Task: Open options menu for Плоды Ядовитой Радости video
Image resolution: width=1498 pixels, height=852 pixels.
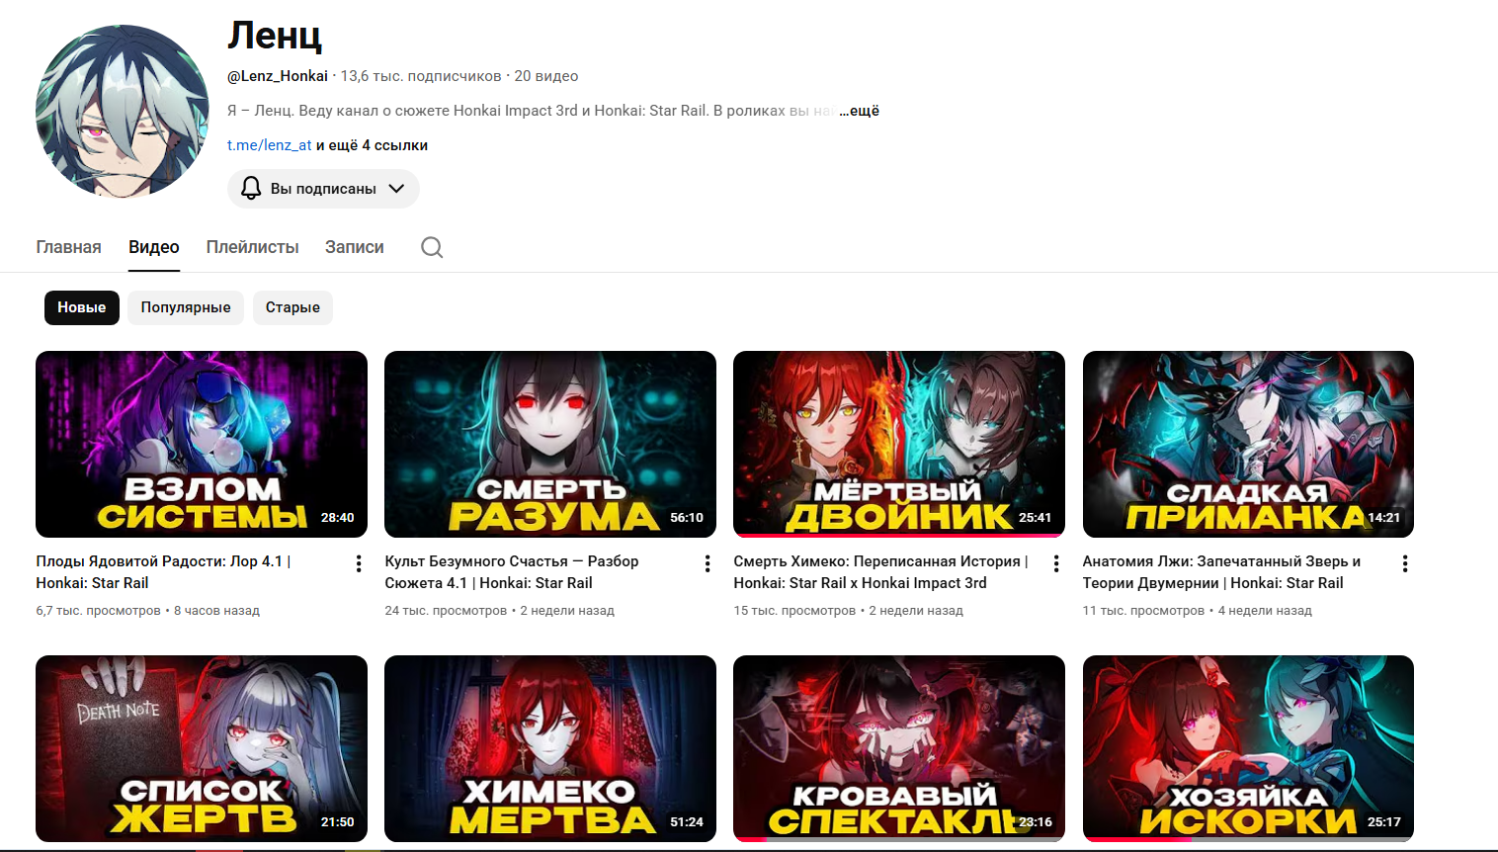Action: (358, 563)
